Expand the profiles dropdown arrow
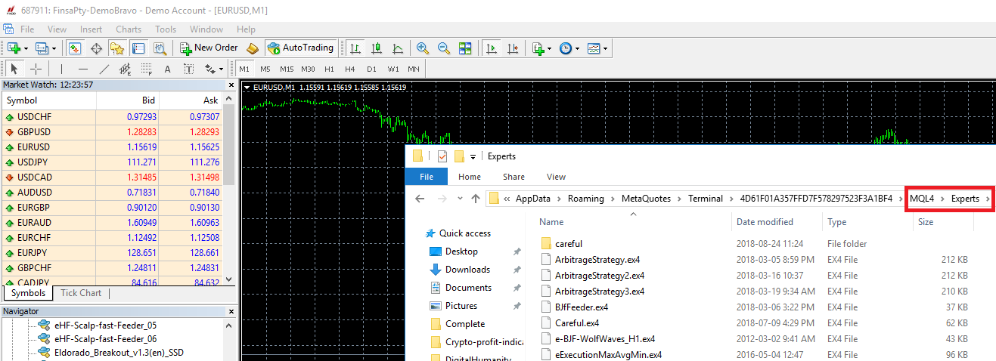The image size is (996, 361). (55, 48)
